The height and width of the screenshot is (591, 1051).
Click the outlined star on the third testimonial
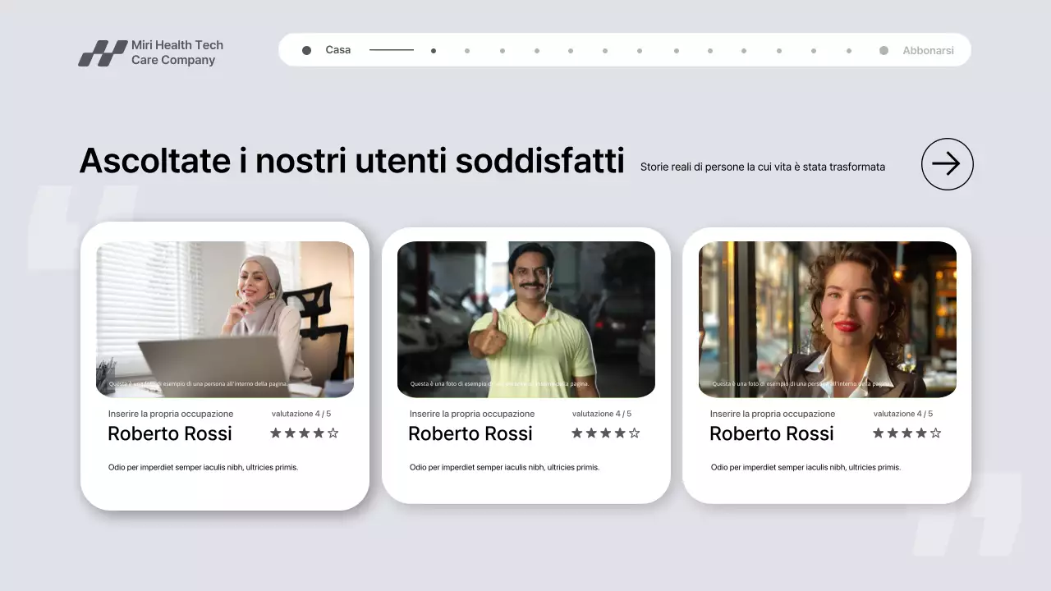(935, 433)
